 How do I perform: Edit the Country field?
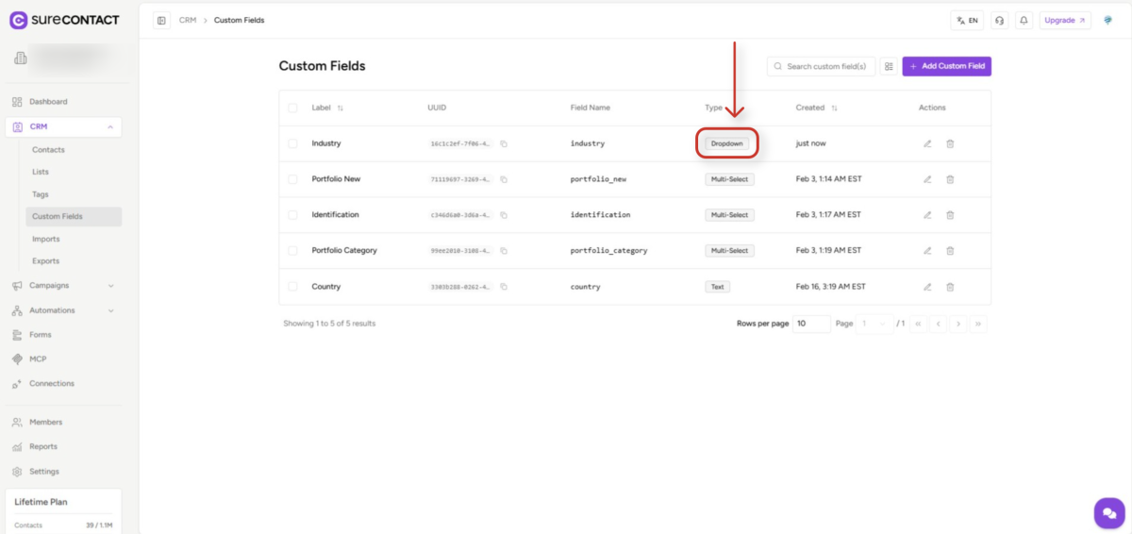pyautogui.click(x=927, y=287)
